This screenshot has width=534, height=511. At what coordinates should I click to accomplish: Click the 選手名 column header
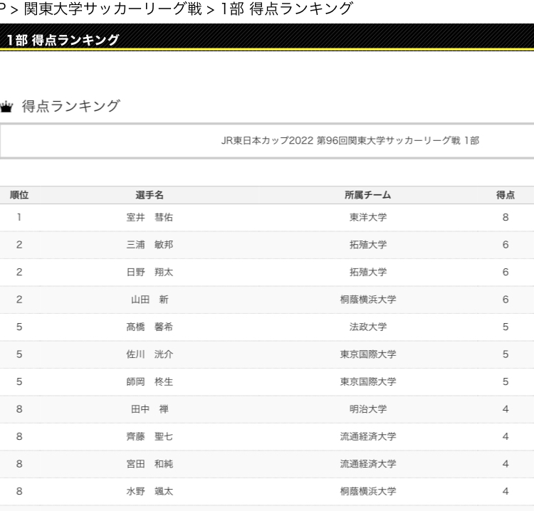150,195
